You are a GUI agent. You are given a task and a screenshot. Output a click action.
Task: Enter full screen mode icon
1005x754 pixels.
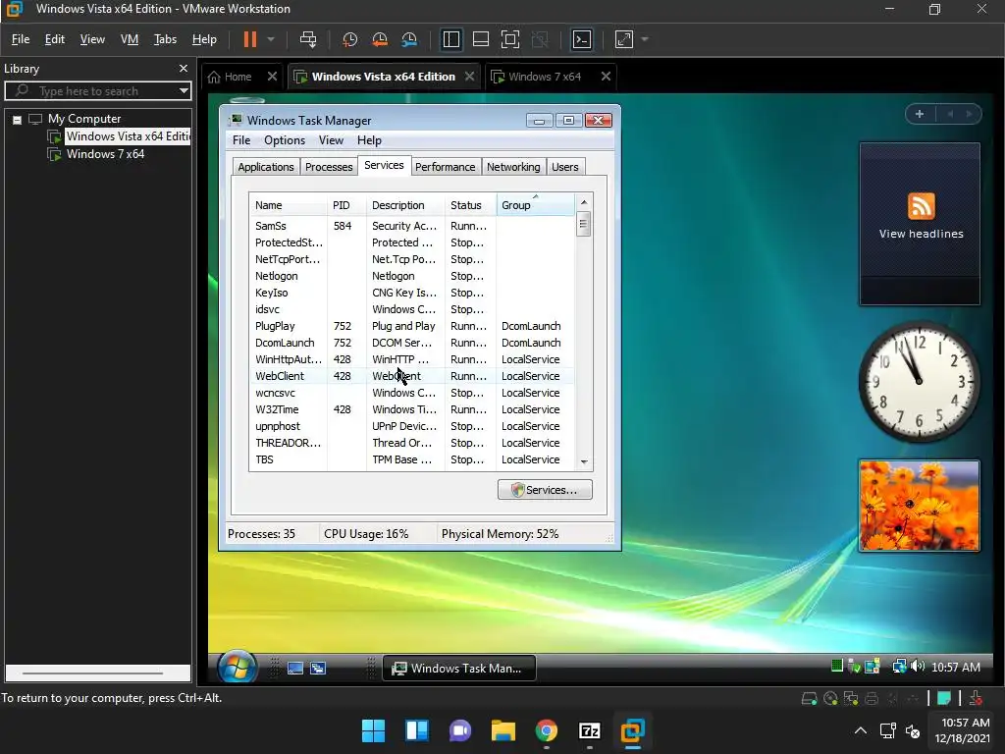[x=510, y=39]
